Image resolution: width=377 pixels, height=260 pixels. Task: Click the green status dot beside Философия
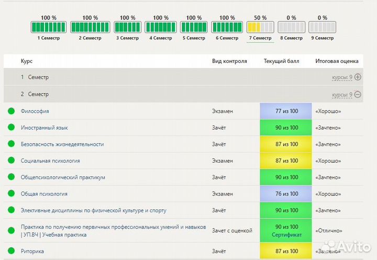[x=11, y=111]
